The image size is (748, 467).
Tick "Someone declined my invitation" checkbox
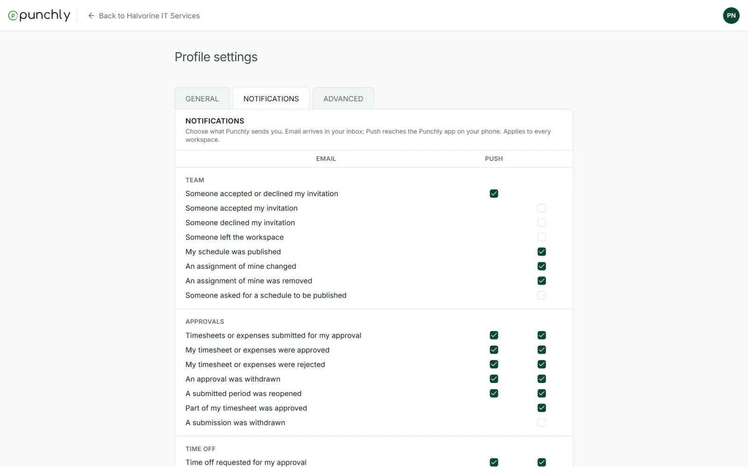pyautogui.click(x=541, y=222)
